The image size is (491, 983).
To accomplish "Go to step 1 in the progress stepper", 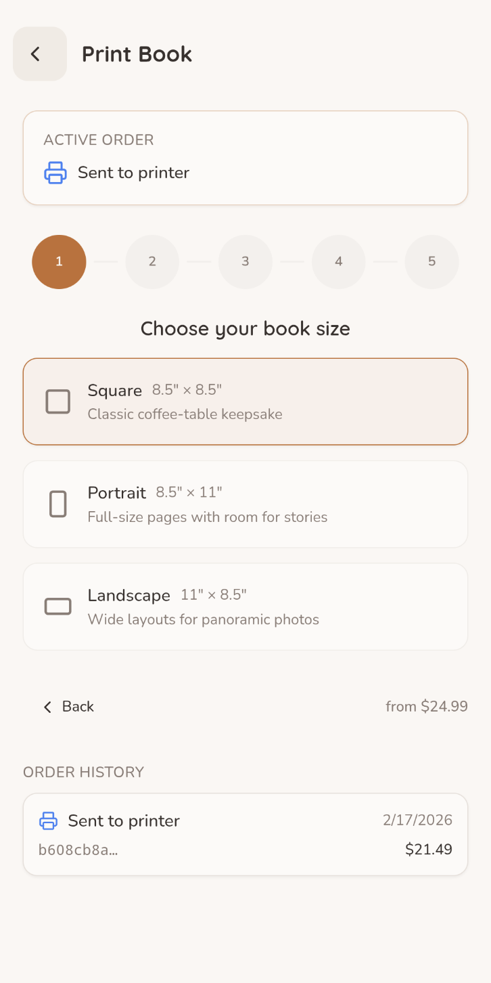I will tap(59, 262).
